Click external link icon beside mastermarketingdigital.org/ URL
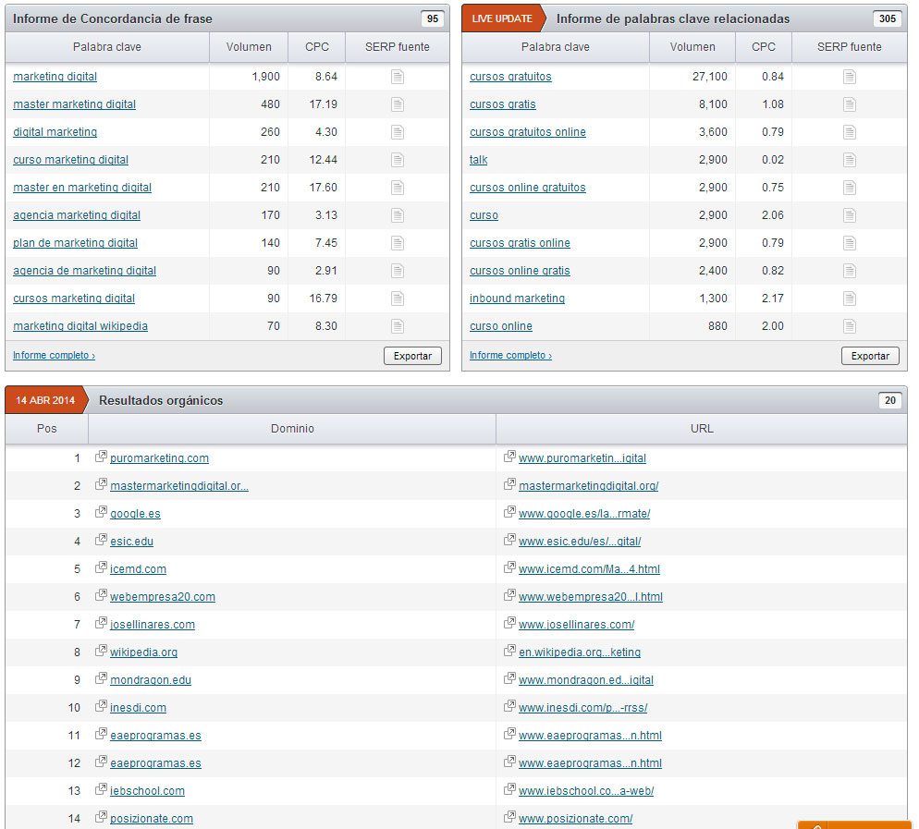 (509, 484)
